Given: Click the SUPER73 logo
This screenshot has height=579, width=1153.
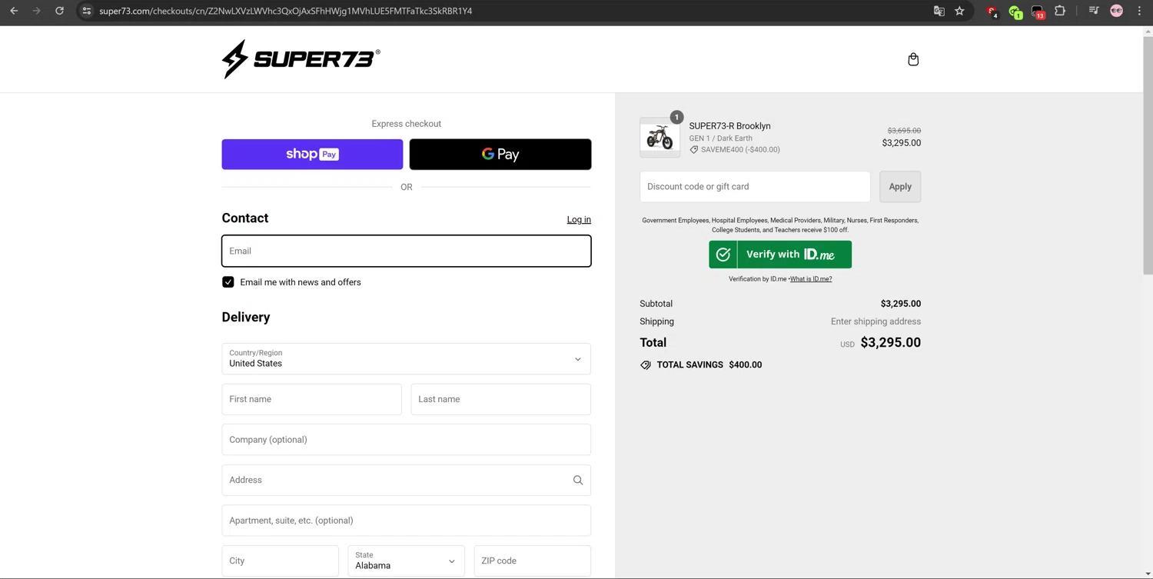Looking at the screenshot, I should 301,59.
